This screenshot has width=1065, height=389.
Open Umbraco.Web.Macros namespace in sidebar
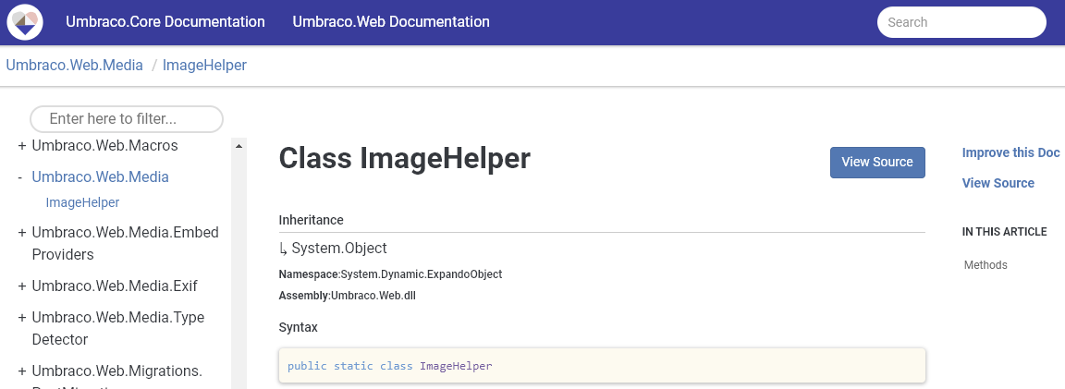104,146
